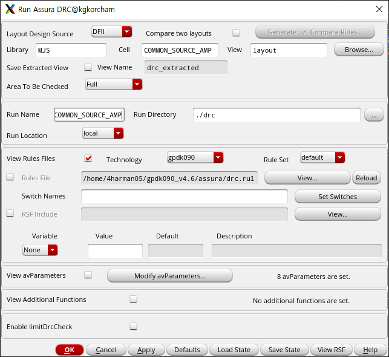
Task: Click the X application icon in title bar
Action: pyautogui.click(x=10, y=9)
